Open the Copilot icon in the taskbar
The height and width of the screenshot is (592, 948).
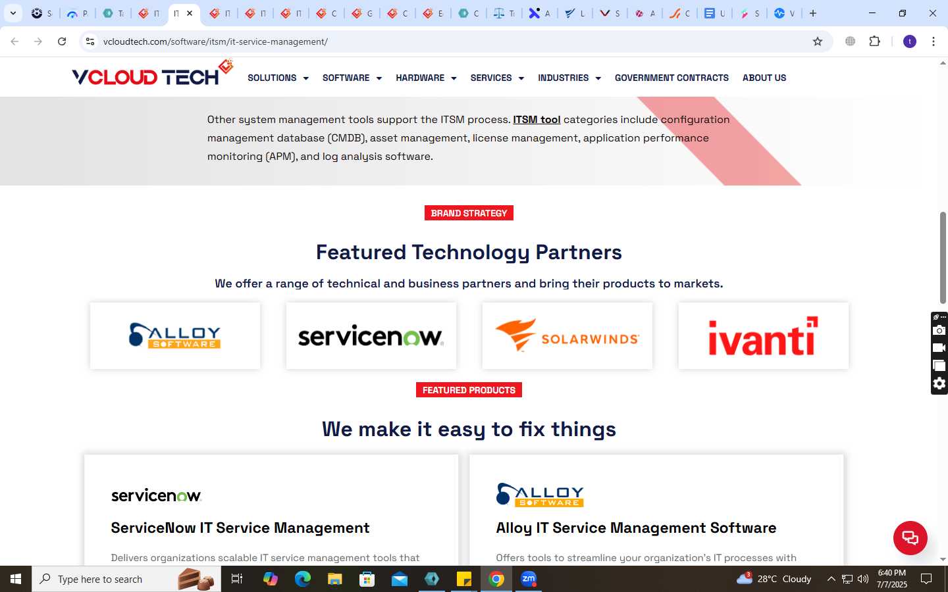click(270, 579)
